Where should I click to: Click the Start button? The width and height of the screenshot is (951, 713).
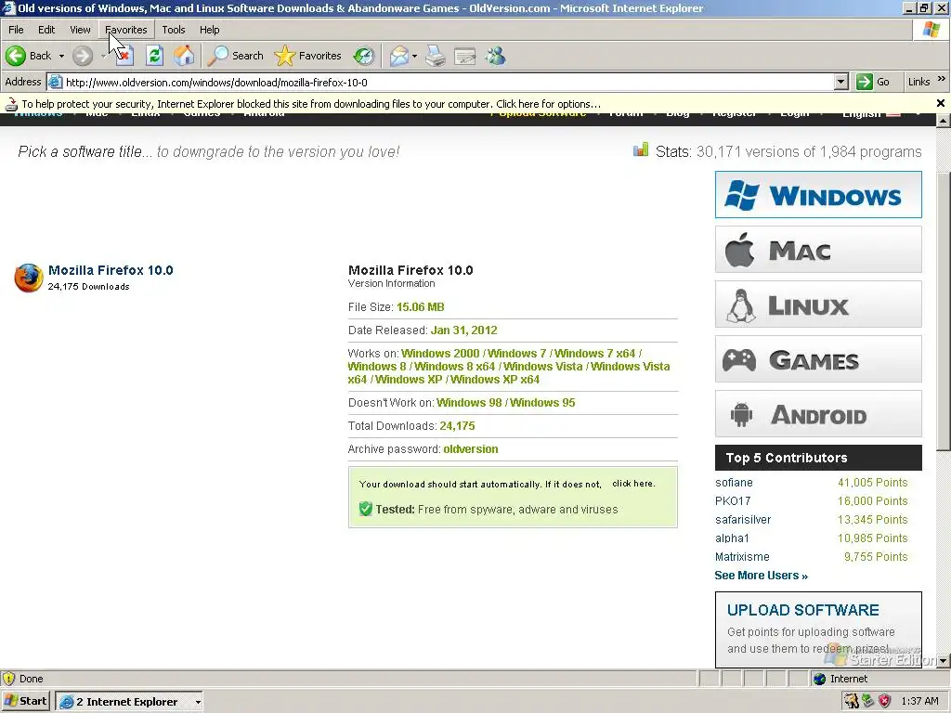coord(25,702)
